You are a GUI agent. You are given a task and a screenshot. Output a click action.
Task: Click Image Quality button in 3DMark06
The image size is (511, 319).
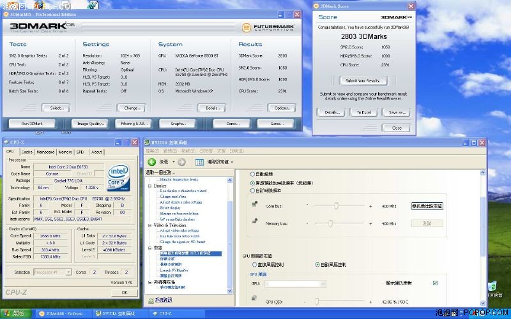click(x=90, y=123)
